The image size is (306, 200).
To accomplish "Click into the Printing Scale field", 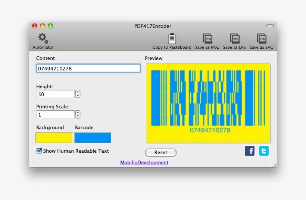I will pyautogui.click(x=56, y=114).
